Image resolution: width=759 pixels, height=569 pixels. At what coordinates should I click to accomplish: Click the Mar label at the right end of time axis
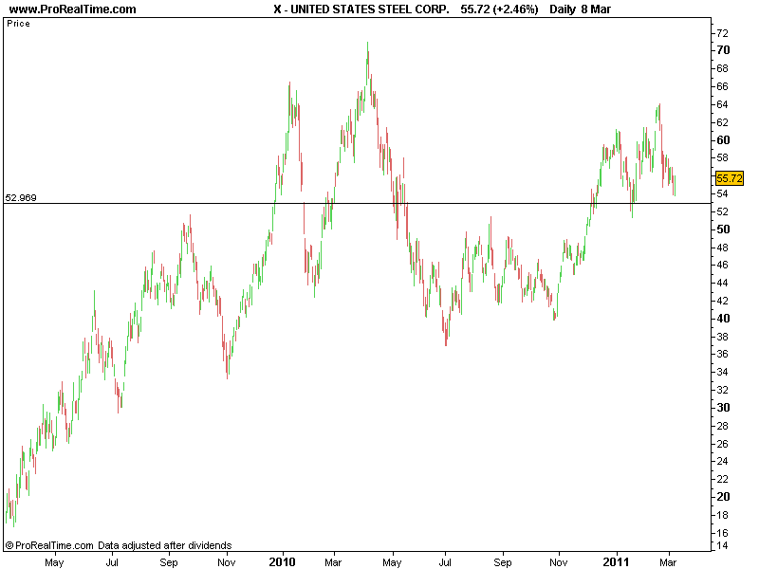click(668, 562)
